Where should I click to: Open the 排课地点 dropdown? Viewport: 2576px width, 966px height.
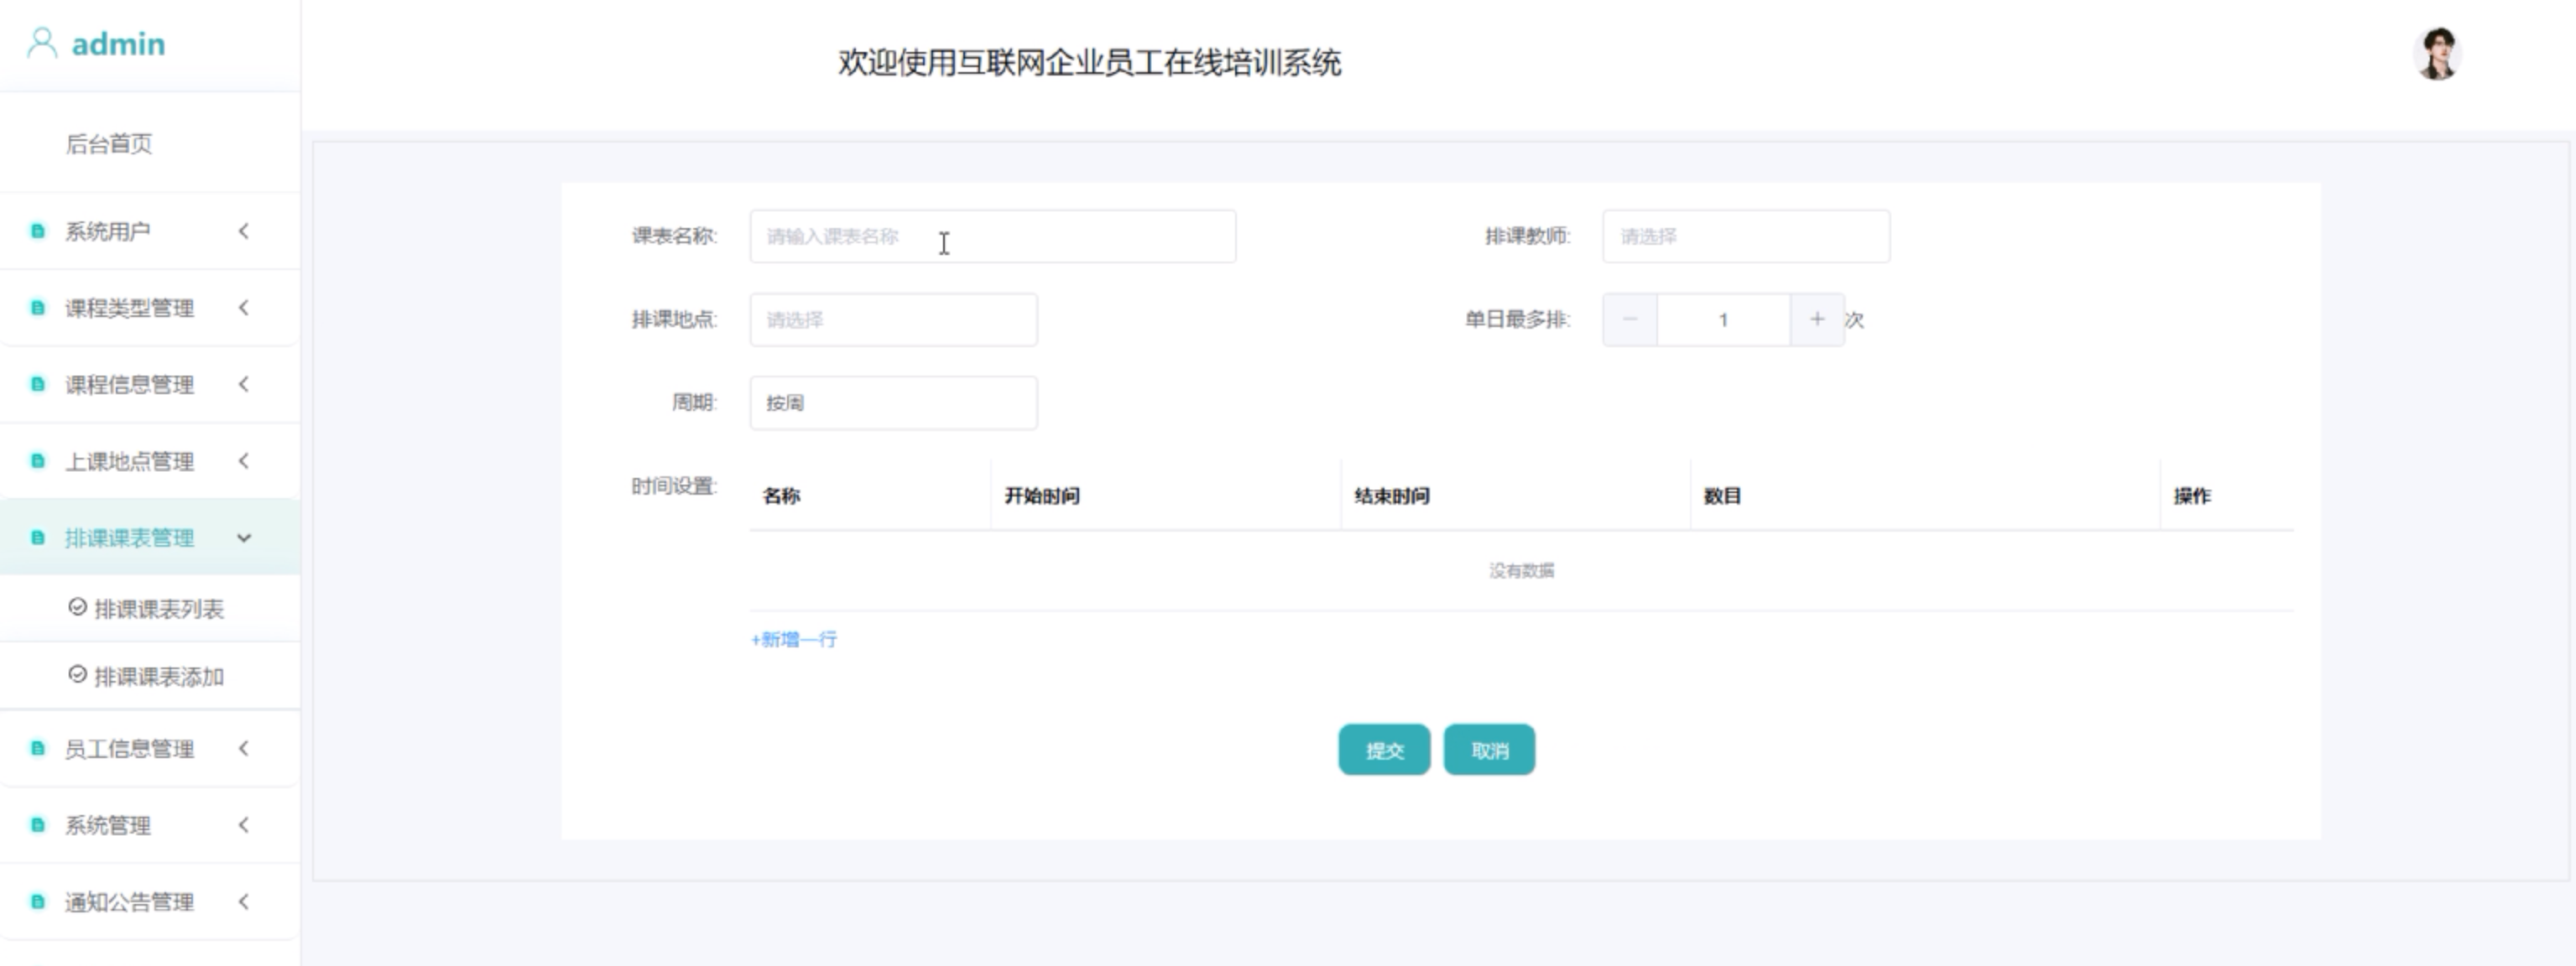click(893, 319)
